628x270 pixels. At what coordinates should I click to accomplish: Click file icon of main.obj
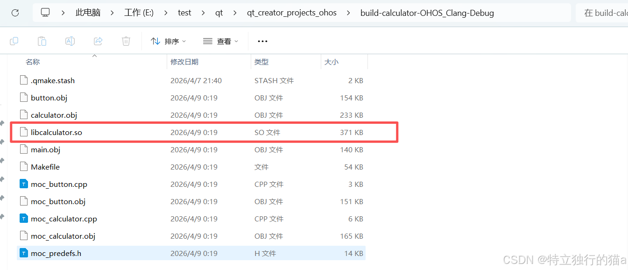(24, 149)
